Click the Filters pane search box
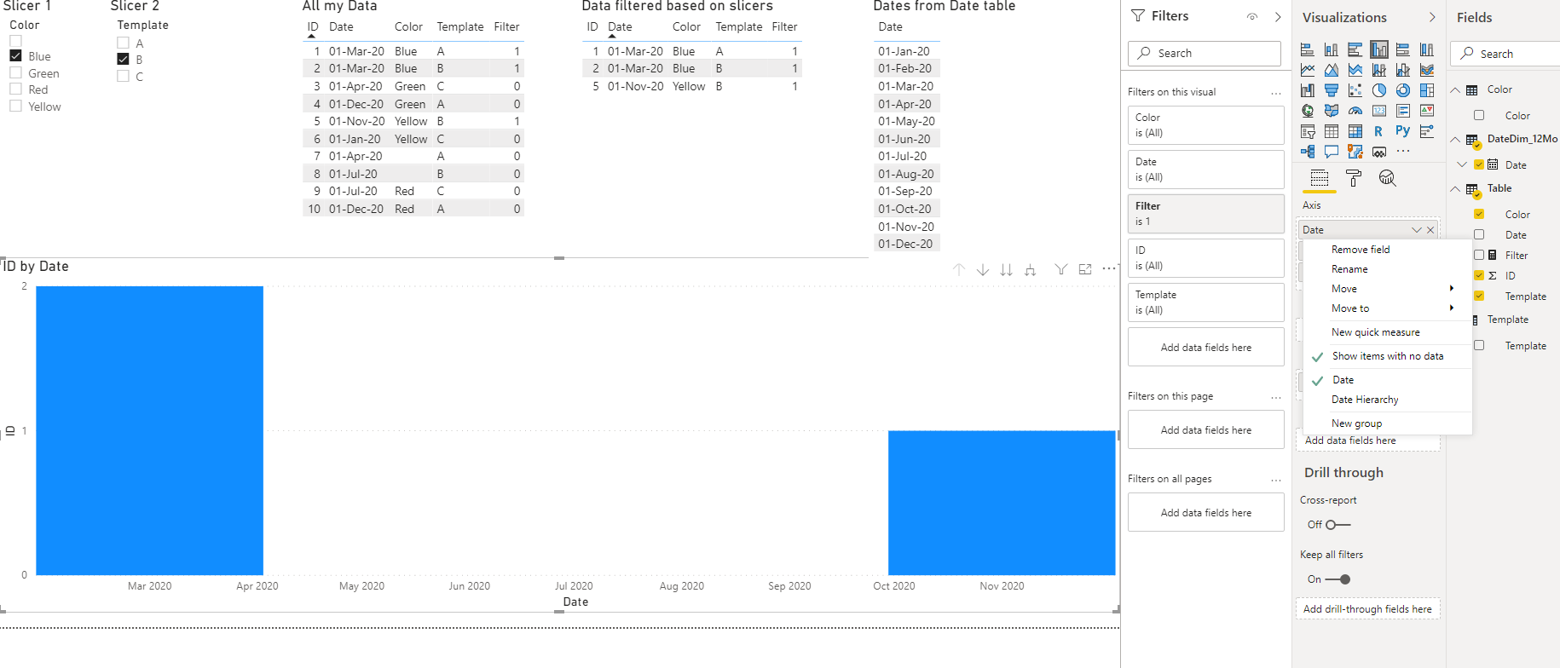 click(1204, 53)
